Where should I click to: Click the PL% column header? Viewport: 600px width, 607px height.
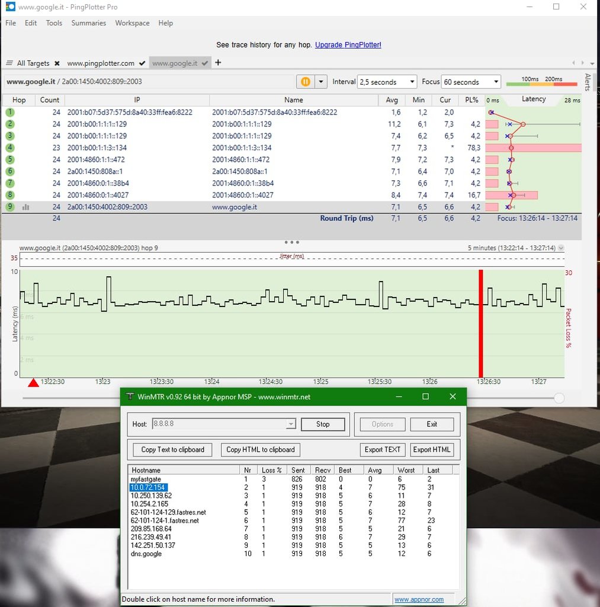point(471,100)
